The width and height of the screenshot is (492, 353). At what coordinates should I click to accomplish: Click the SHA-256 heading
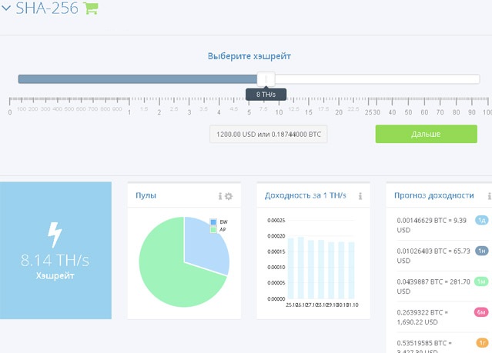(x=47, y=8)
